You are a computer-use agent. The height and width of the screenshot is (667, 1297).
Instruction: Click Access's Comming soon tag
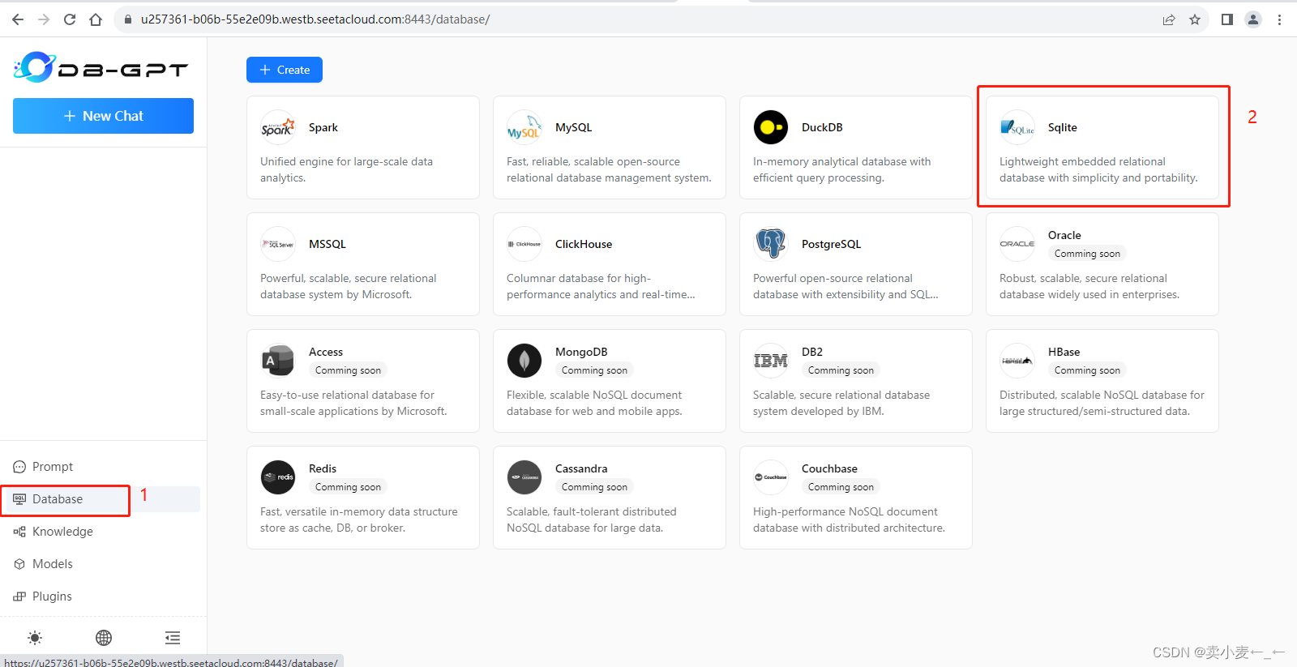point(348,370)
